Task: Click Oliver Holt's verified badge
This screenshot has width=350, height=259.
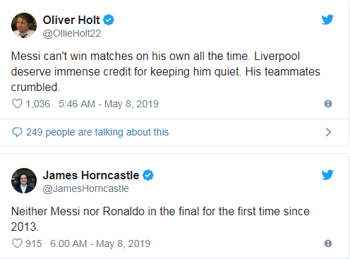Action: [109, 20]
